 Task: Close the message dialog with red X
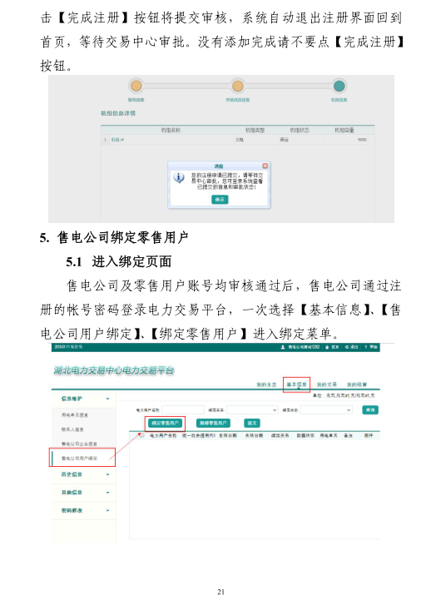pos(265,166)
